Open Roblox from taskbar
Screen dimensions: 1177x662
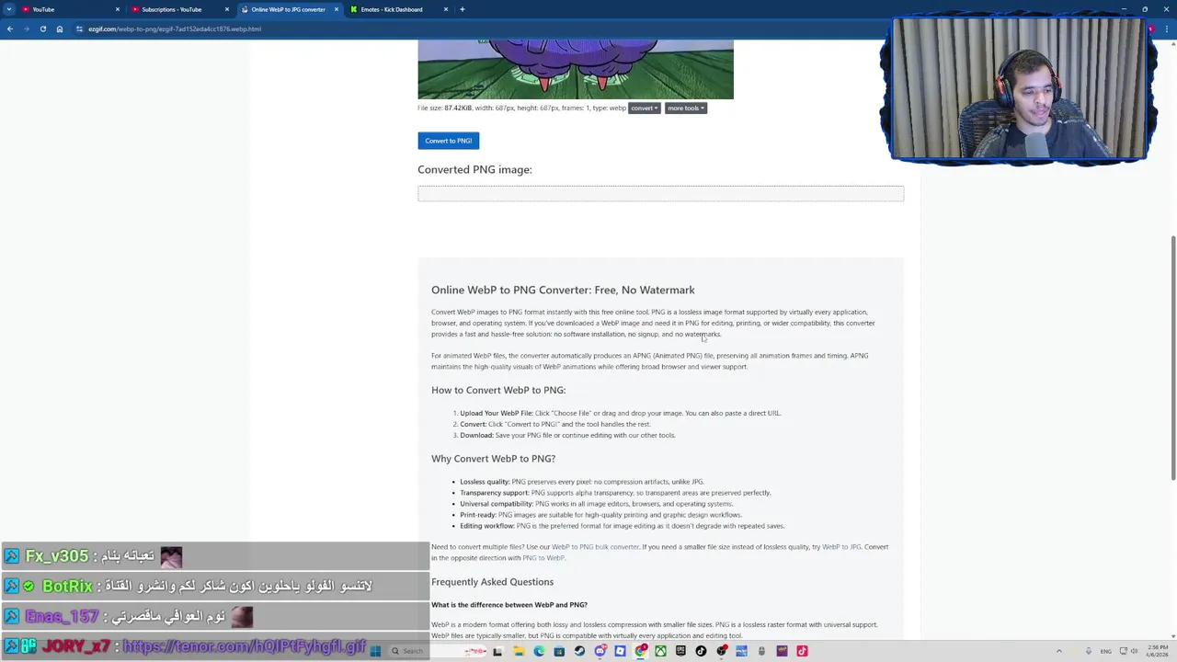point(621,651)
